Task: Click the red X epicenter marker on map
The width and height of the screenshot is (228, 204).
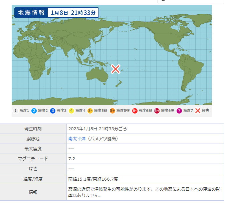Action: [x=116, y=69]
